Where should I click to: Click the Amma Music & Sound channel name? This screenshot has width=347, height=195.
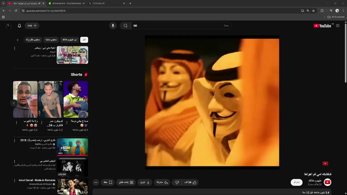pos(40,184)
